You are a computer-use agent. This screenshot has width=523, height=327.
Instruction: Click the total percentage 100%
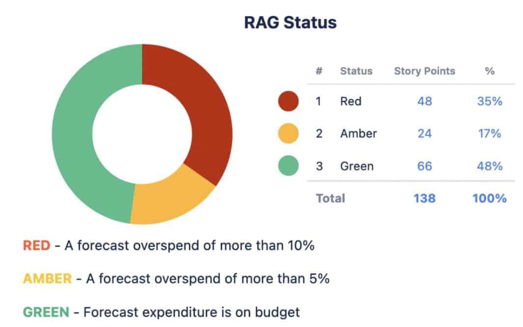490,198
